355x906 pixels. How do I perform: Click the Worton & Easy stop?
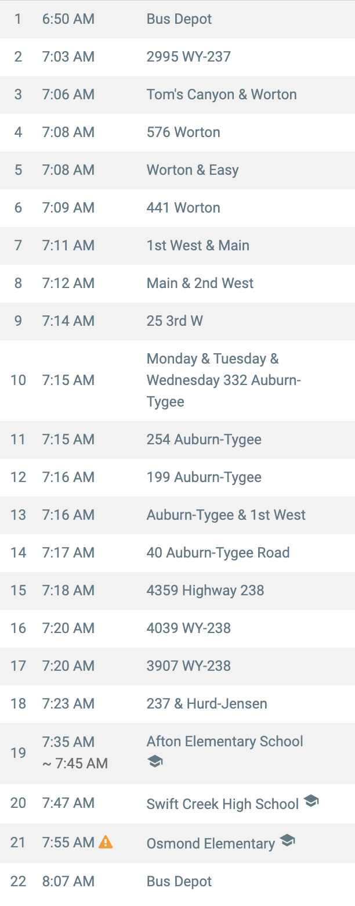click(x=193, y=170)
